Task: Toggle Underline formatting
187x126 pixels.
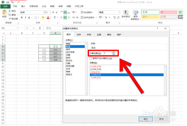Action: pos(29,17)
